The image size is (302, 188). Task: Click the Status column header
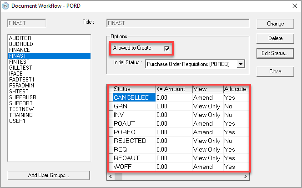point(134,89)
